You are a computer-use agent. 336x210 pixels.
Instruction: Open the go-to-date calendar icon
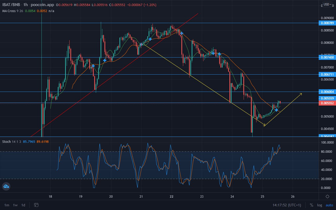pos(36,205)
